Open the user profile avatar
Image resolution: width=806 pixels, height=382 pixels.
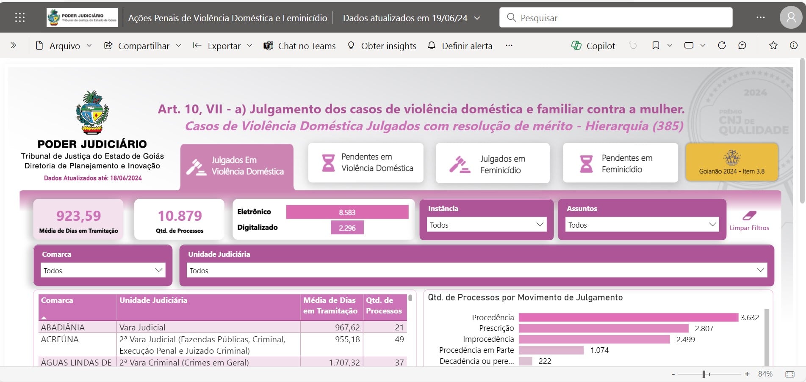point(791,17)
